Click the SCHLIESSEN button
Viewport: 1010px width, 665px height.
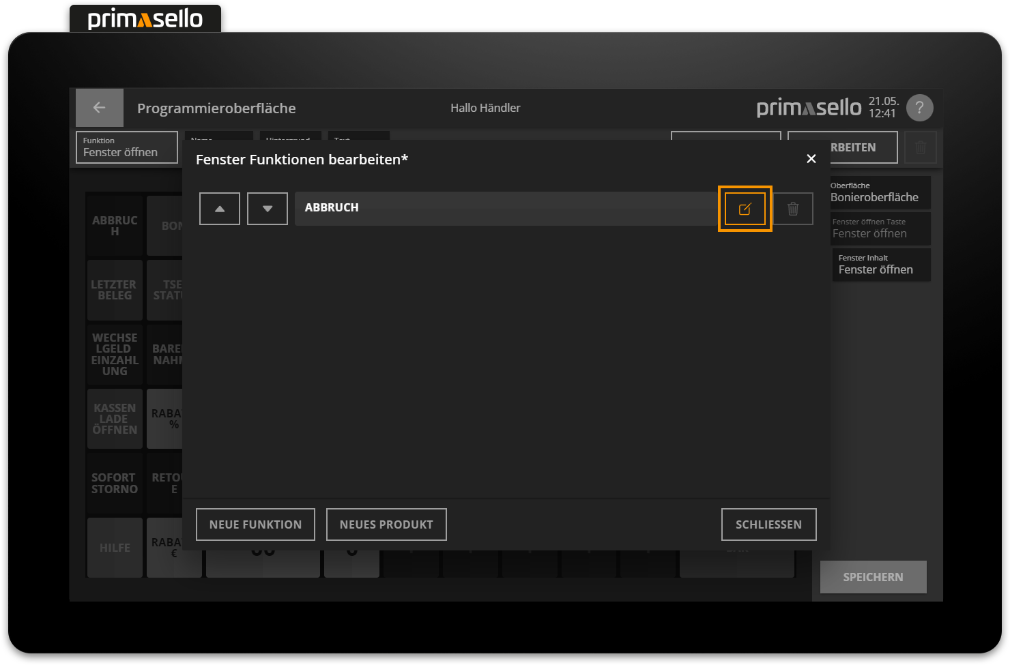(768, 524)
